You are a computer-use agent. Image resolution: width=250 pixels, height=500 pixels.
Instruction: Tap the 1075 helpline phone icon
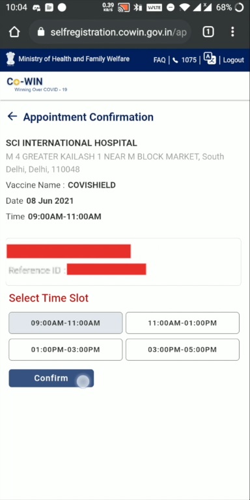pos(175,60)
